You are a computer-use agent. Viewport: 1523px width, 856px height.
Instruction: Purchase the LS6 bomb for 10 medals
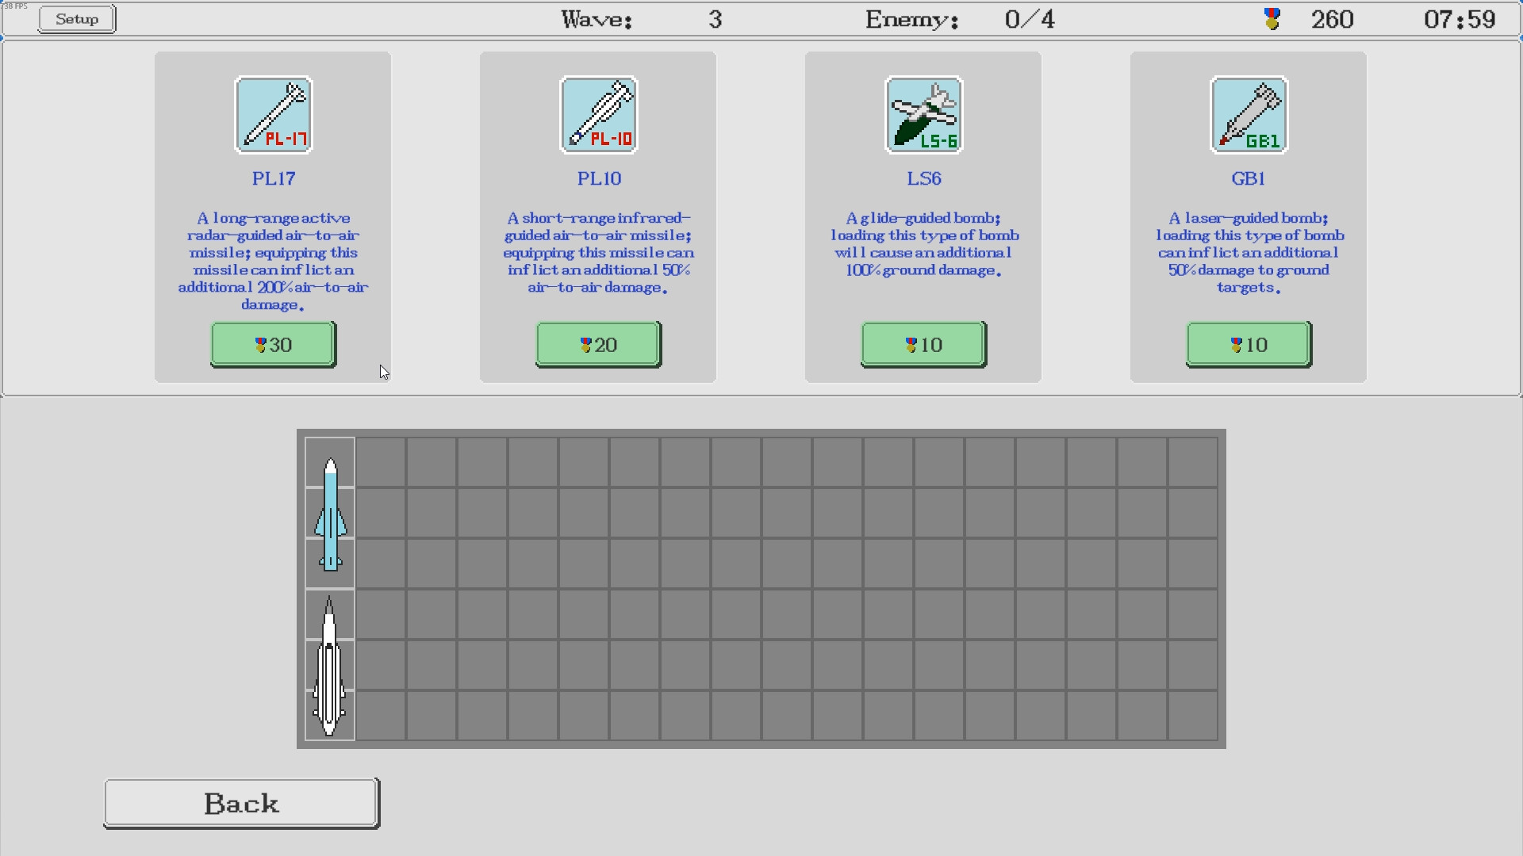click(x=923, y=344)
